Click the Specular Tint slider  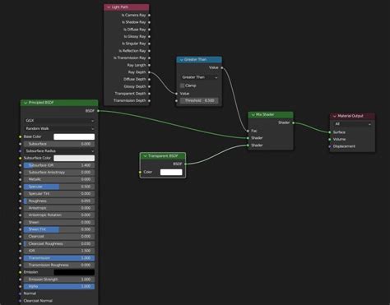coord(59,194)
